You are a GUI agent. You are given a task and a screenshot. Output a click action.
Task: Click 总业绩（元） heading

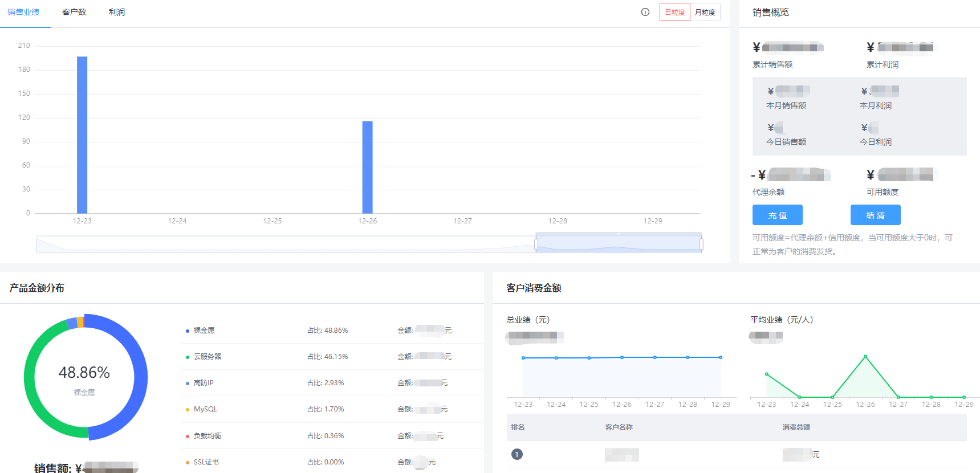coord(528,320)
